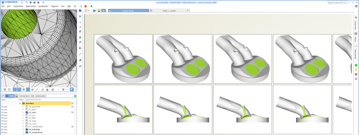Select the curve tool in vertical toolbar
359x135 pixels.
coord(80,27)
